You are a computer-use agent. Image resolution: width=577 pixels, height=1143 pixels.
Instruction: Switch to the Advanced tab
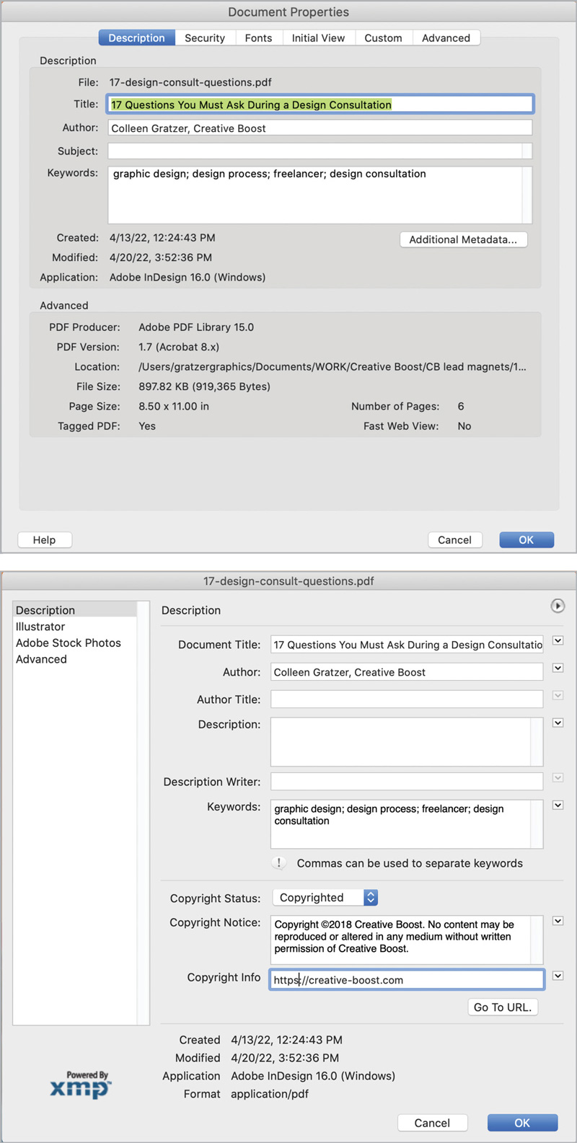[446, 38]
